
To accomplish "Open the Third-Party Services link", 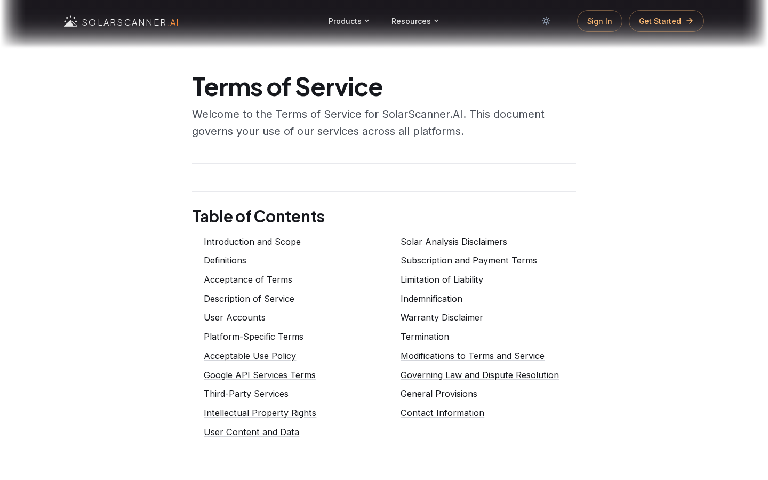I will pos(246,394).
